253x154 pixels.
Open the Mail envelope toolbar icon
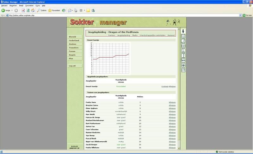pyautogui.click(x=70, y=10)
